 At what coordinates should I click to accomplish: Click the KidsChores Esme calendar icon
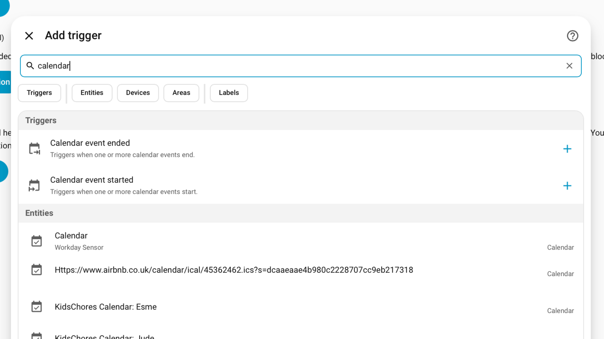tap(36, 307)
